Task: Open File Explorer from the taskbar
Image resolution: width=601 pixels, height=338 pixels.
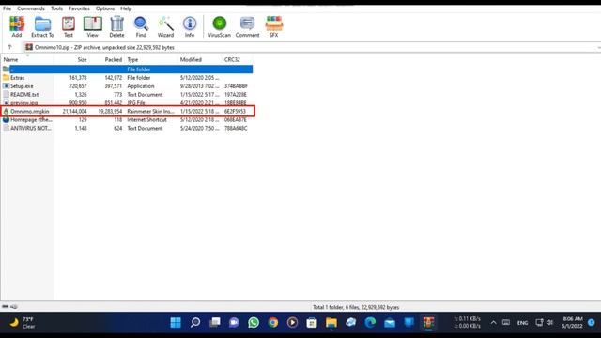Action: pyautogui.click(x=331, y=323)
